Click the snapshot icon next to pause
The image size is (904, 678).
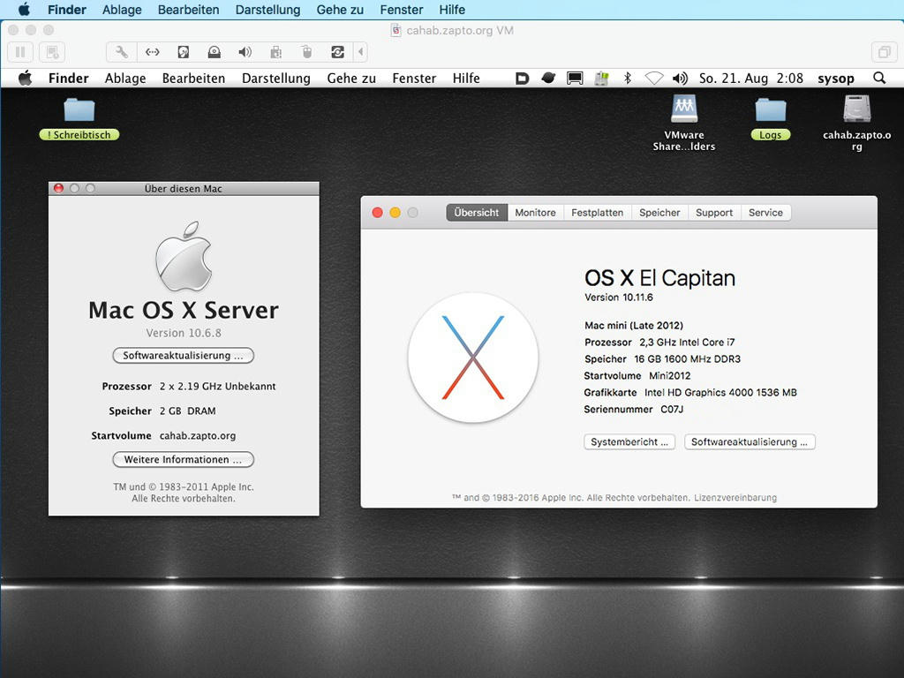pyautogui.click(x=52, y=52)
